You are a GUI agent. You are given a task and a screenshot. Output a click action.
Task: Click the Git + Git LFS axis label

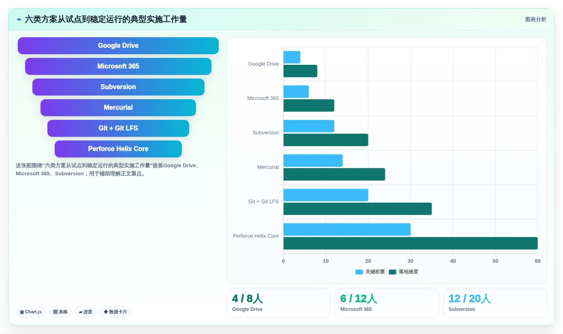coord(263,202)
